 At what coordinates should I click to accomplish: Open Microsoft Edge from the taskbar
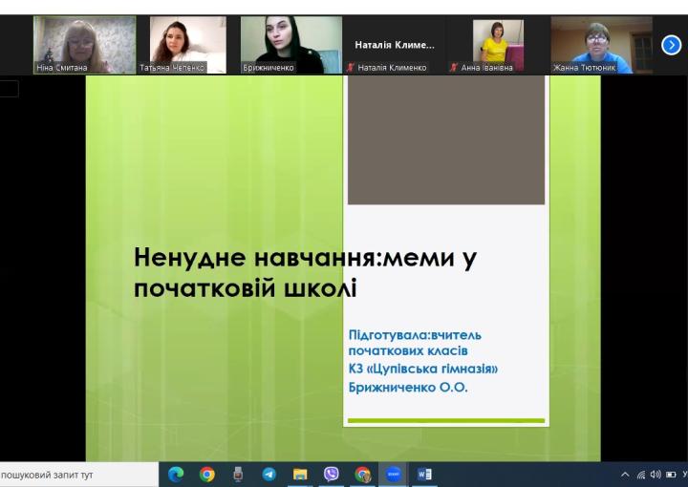tap(175, 474)
